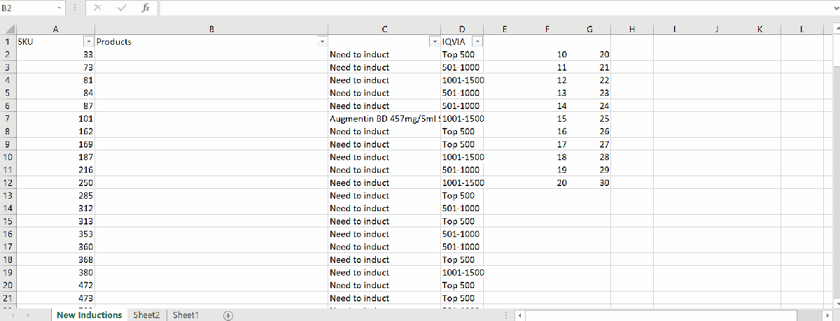
Task: Select cell F2 containing 10
Action: [547, 55]
